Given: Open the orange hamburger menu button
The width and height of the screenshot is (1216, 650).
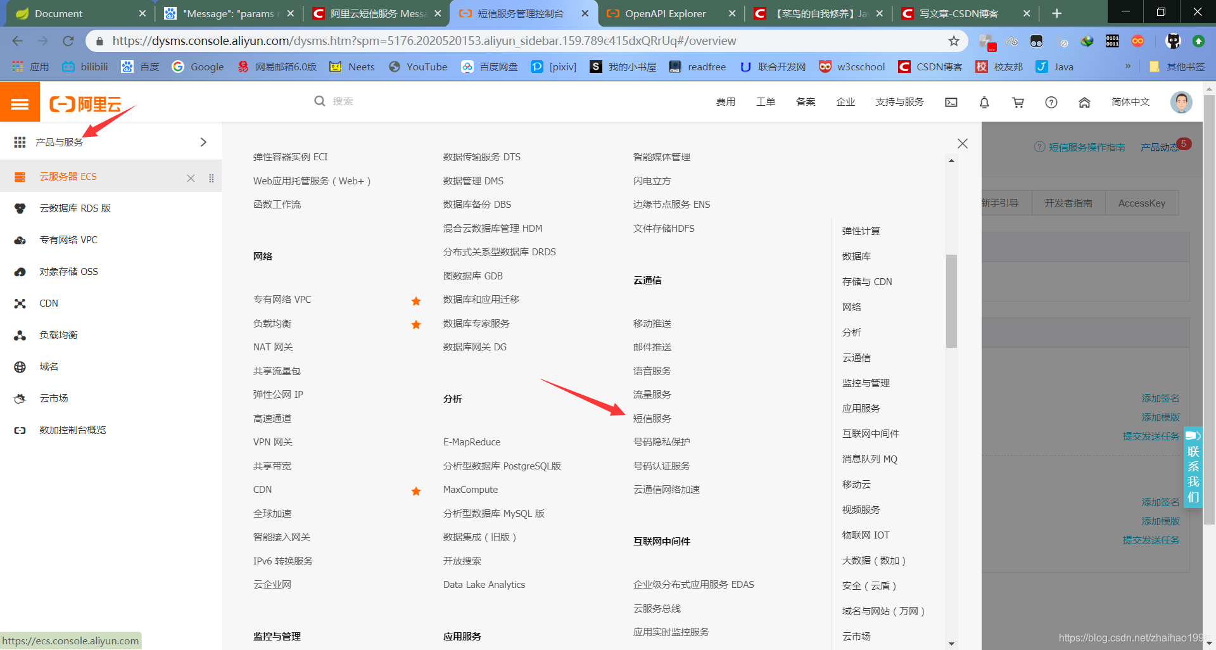Looking at the screenshot, I should tap(20, 102).
